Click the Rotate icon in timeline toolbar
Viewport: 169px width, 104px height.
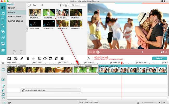click(45, 59)
